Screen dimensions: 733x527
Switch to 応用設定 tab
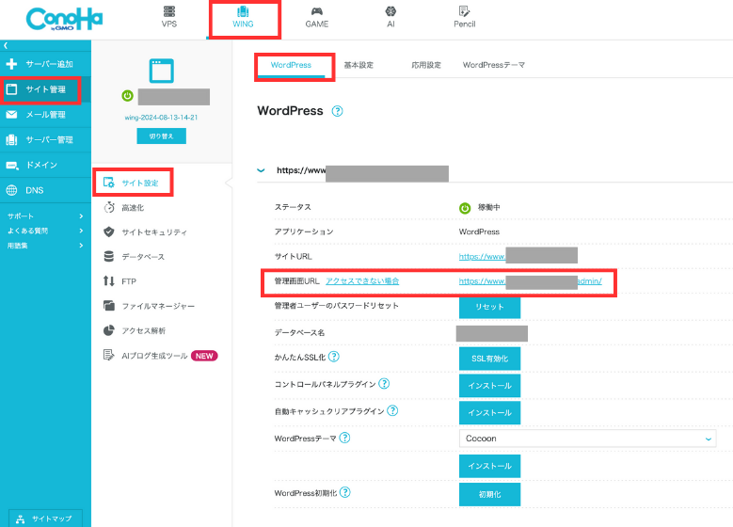pyautogui.click(x=426, y=65)
